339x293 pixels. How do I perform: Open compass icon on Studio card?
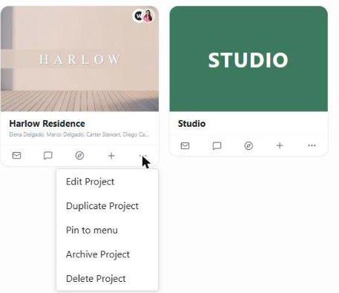click(249, 145)
